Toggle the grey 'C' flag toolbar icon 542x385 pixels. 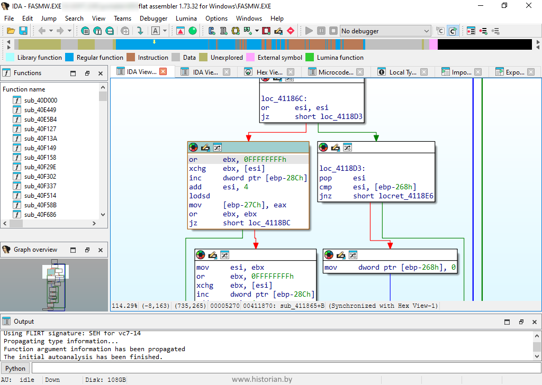point(440,31)
